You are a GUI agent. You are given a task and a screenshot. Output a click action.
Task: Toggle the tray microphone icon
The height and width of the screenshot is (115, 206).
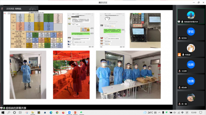point(163,112)
